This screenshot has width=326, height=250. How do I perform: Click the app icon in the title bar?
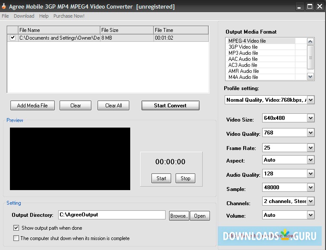click(3, 6)
